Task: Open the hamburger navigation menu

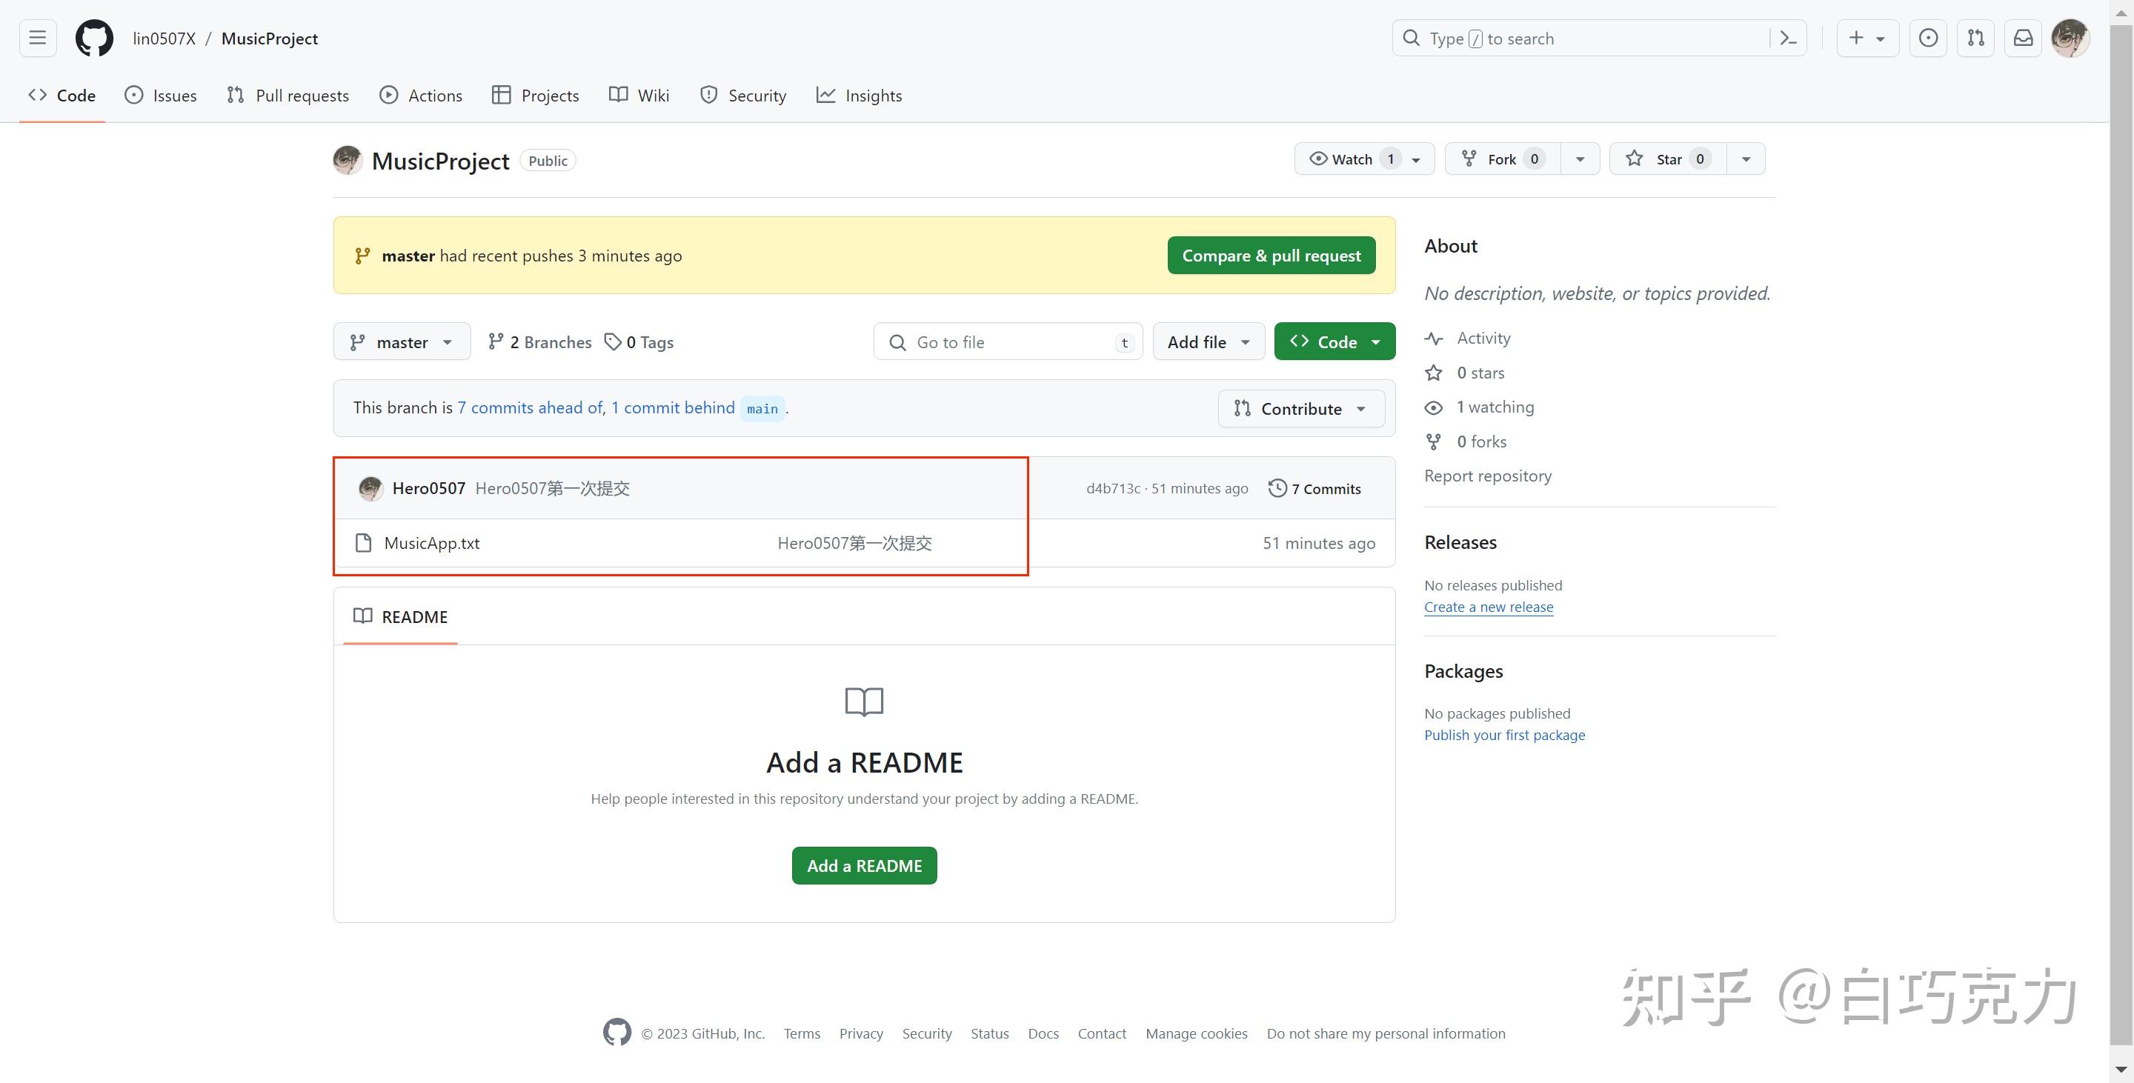Action: click(x=36, y=37)
